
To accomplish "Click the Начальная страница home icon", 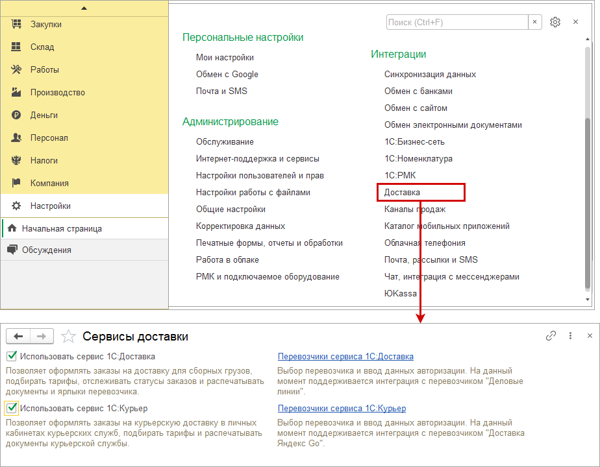I will (x=12, y=228).
